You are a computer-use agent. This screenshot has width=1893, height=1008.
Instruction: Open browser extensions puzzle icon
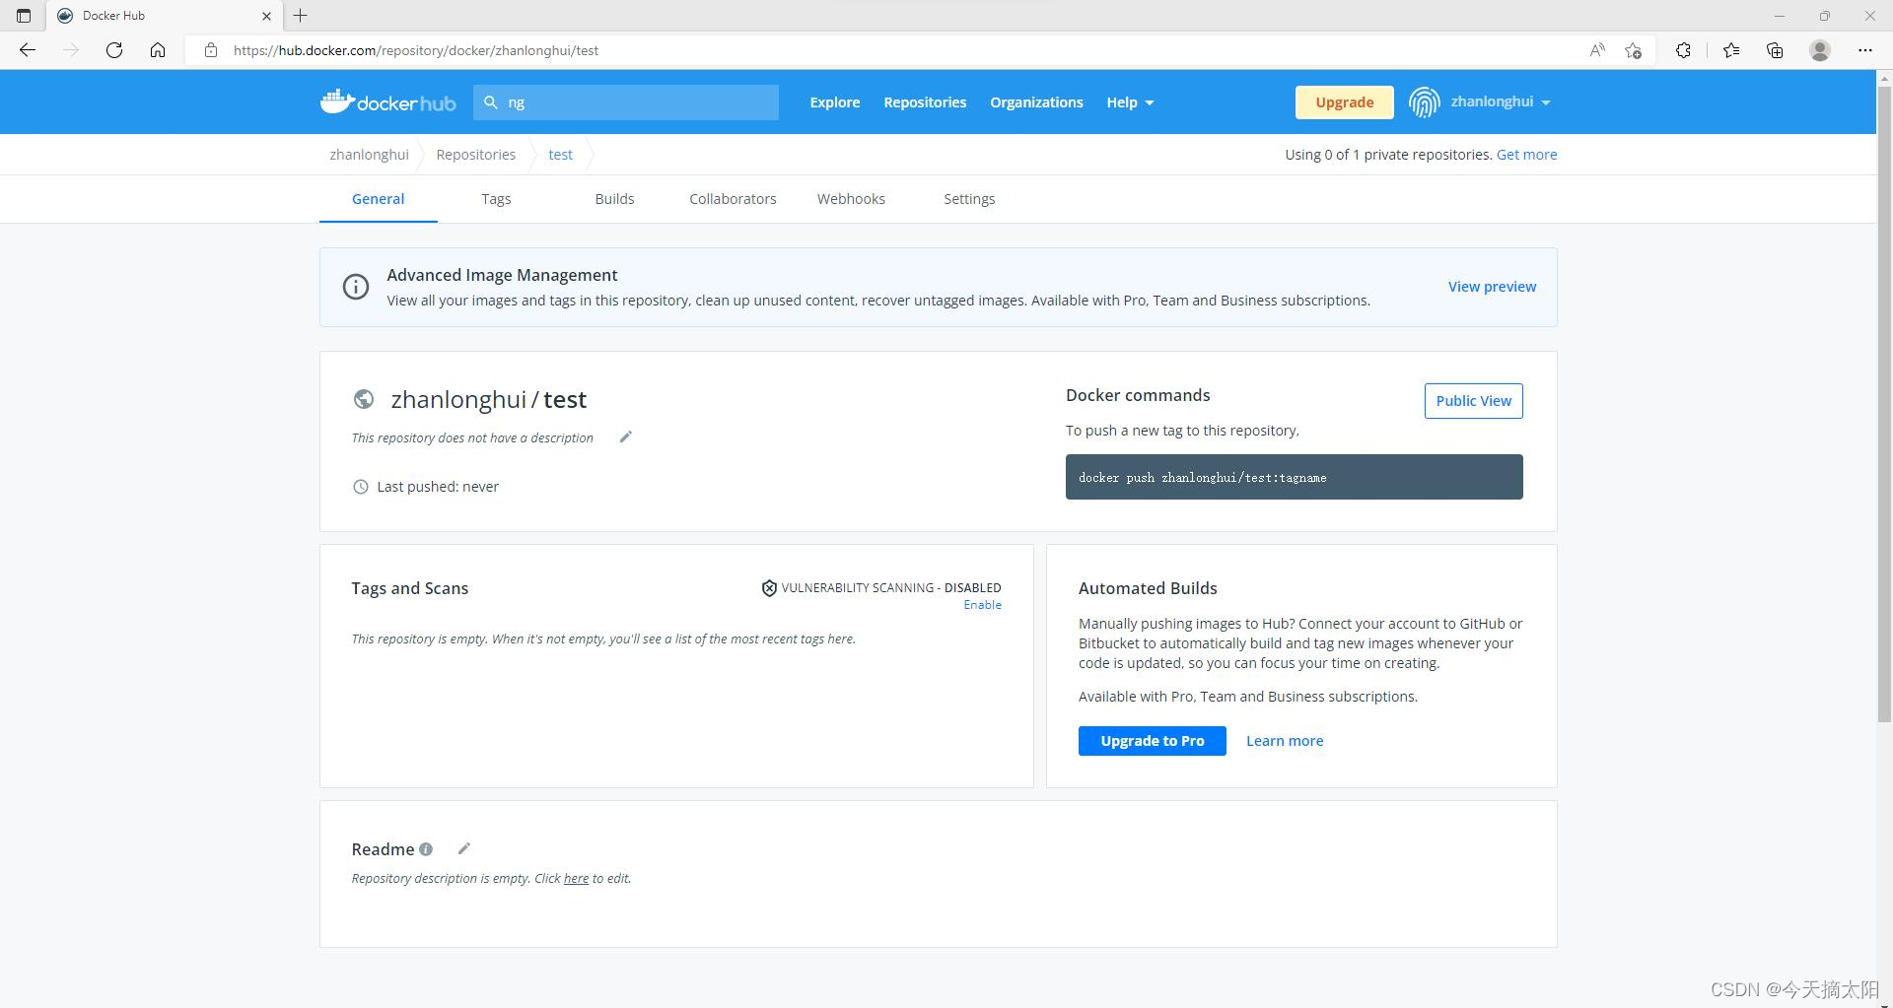(1683, 50)
